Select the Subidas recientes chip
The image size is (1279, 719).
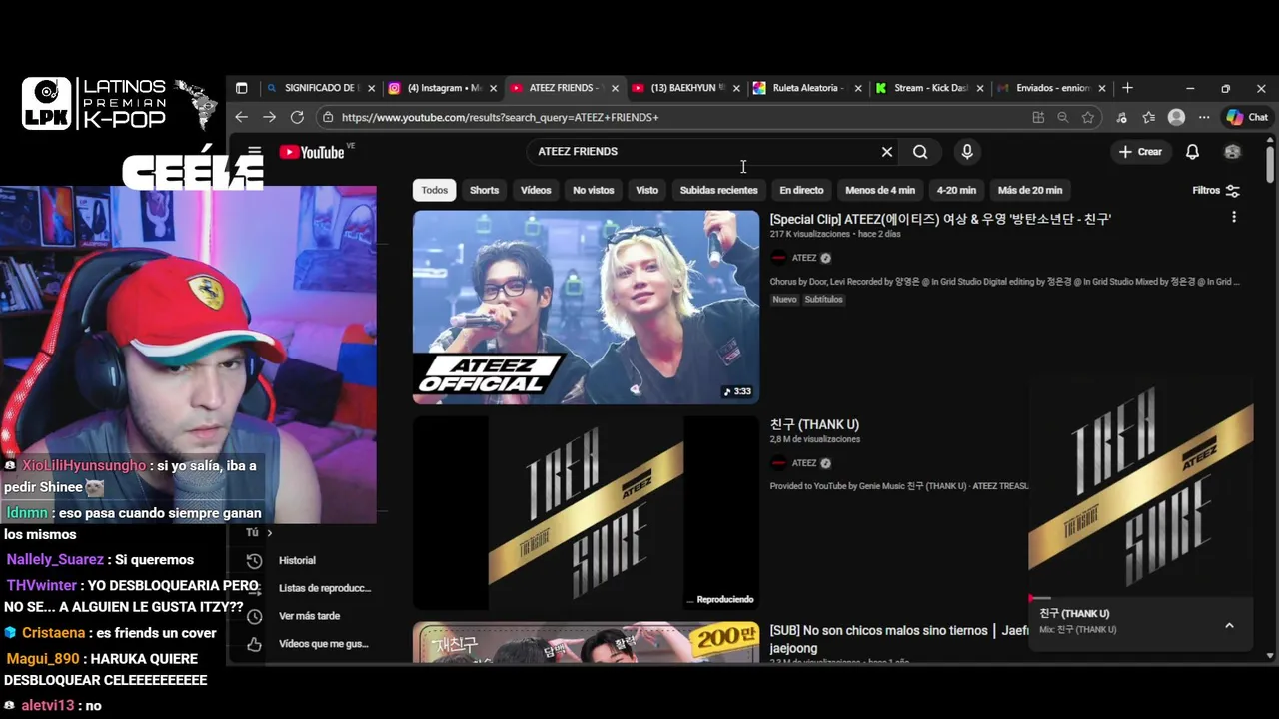pos(719,190)
